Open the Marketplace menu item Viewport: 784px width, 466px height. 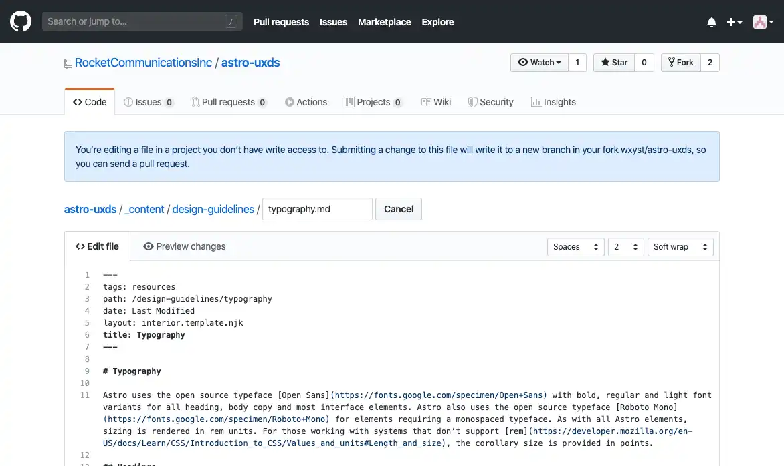[x=384, y=22]
